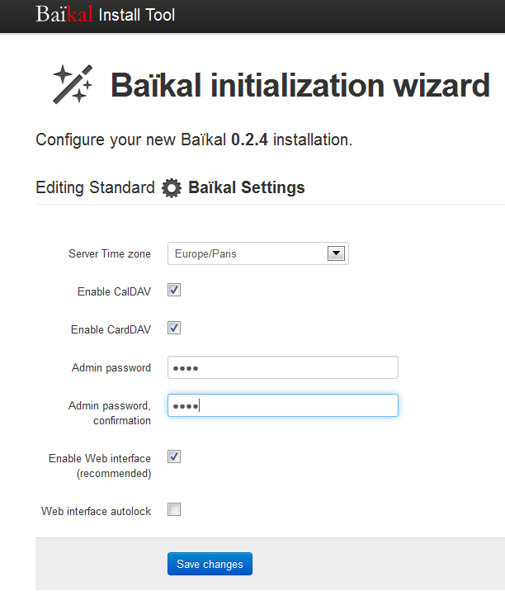
Task: Click the Save changes button
Action: pyautogui.click(x=210, y=564)
